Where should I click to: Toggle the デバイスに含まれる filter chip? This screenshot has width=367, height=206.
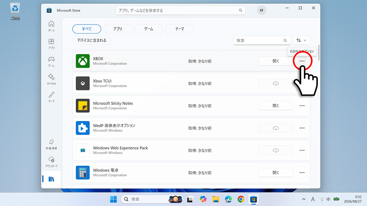(92, 40)
